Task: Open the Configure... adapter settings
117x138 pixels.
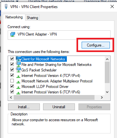Action: click(x=96, y=45)
